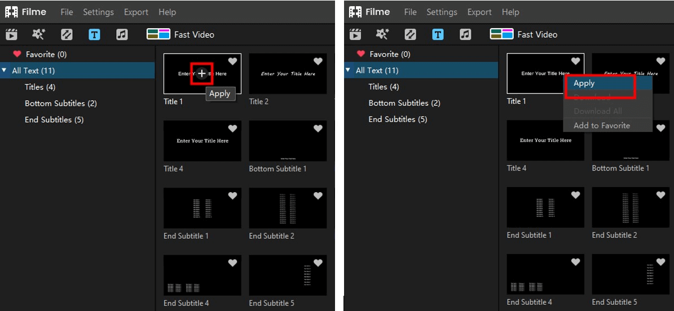Select Bottom Subtitles (2) in right screenshot
The width and height of the screenshot is (674, 311).
tap(404, 103)
